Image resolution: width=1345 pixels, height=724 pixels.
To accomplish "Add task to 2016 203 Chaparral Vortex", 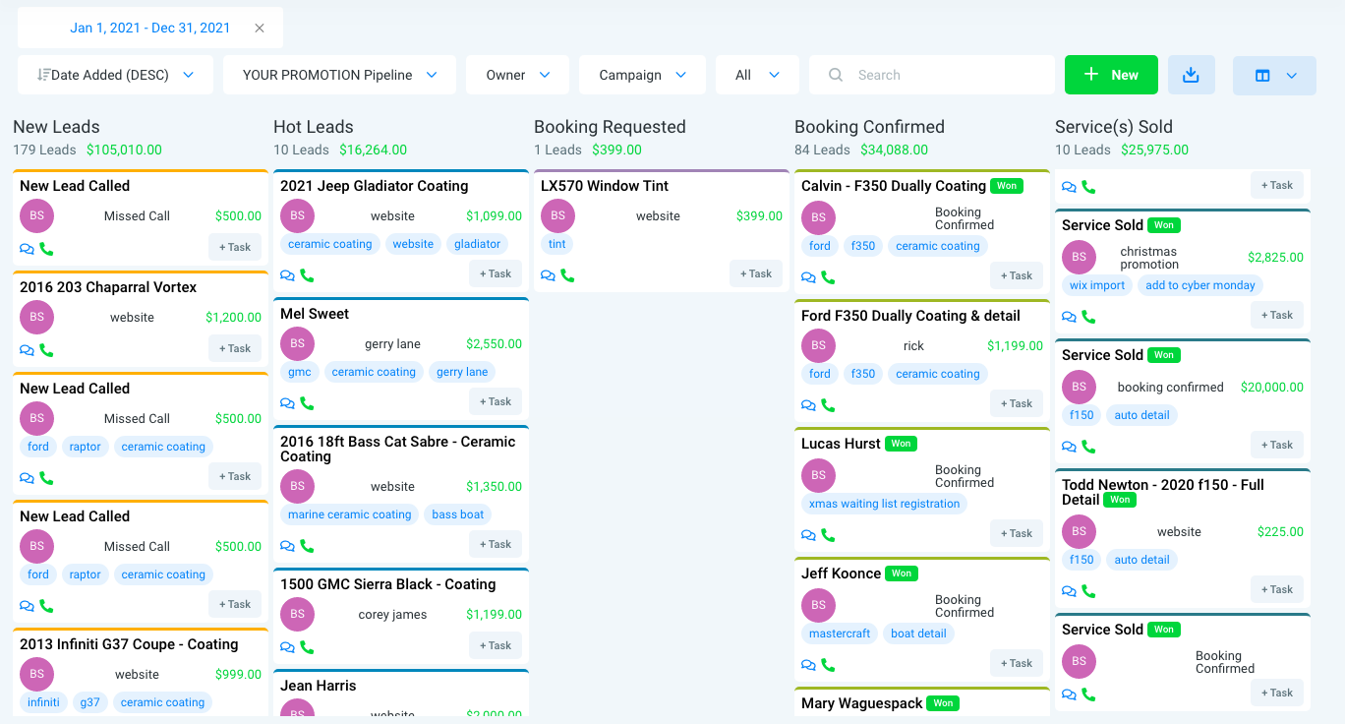I will (235, 348).
